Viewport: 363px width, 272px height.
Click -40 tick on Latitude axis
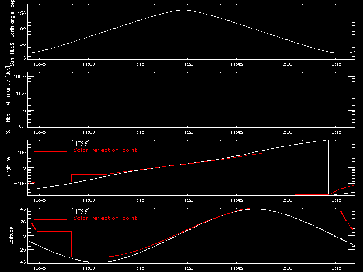pyautogui.click(x=21, y=262)
